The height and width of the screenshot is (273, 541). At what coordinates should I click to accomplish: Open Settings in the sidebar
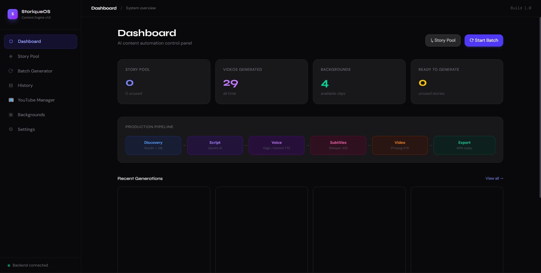(x=41, y=129)
